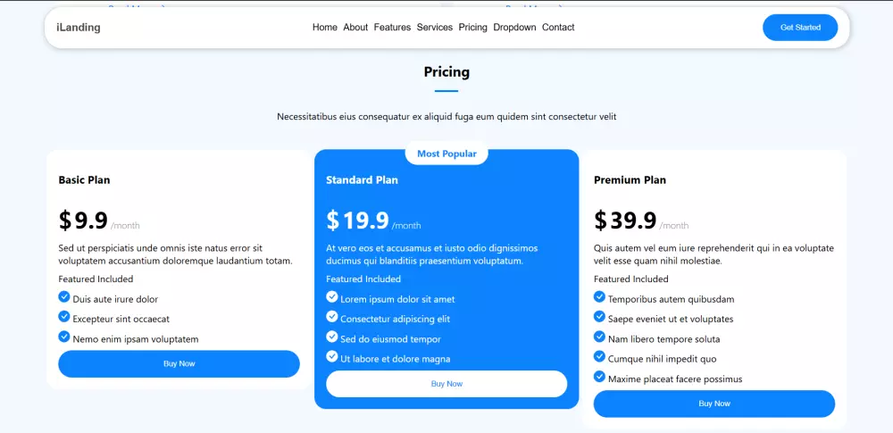Viewport: 893px width, 433px height.
Task: Click check icon next to Maxime placeat facere possimus
Action: 600,377
